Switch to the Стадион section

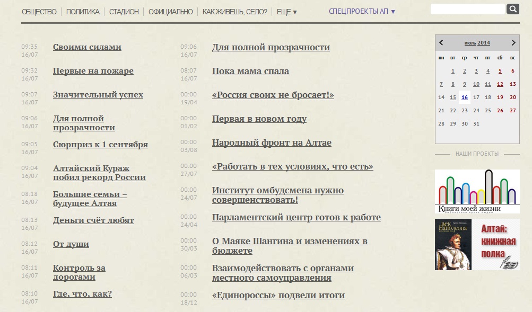pyautogui.click(x=124, y=12)
